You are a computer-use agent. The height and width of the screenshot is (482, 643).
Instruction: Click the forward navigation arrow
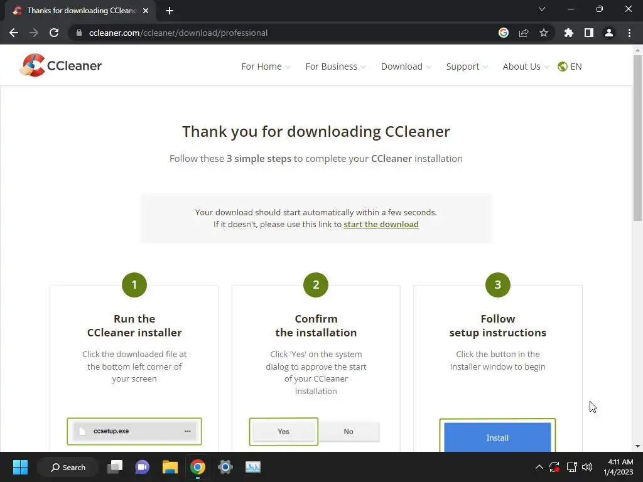[x=34, y=33]
